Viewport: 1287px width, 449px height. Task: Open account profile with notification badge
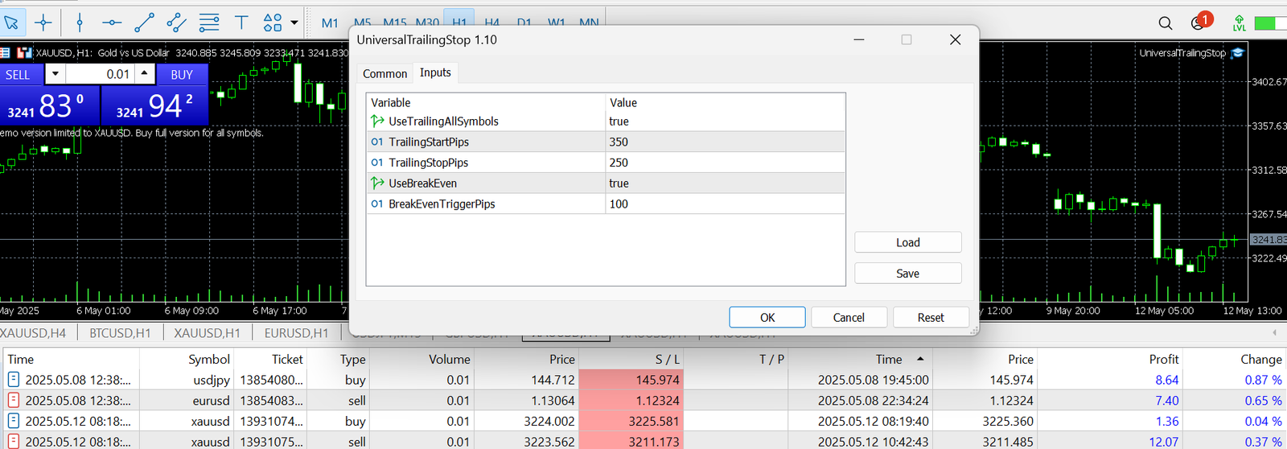[1200, 22]
